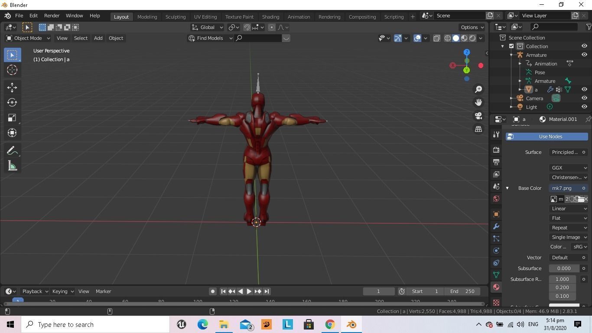Open the View Layer properties tab
The image size is (592, 333).
click(496, 174)
